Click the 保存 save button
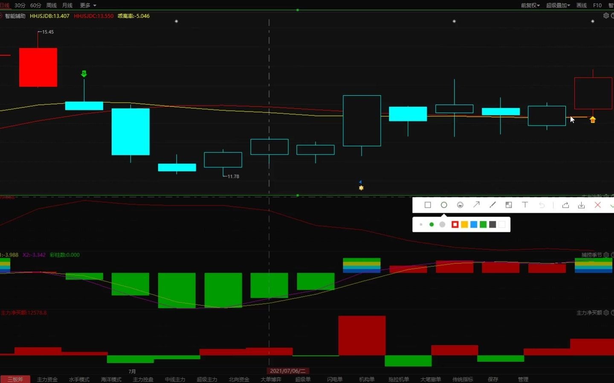The height and width of the screenshot is (383, 614). click(x=493, y=379)
